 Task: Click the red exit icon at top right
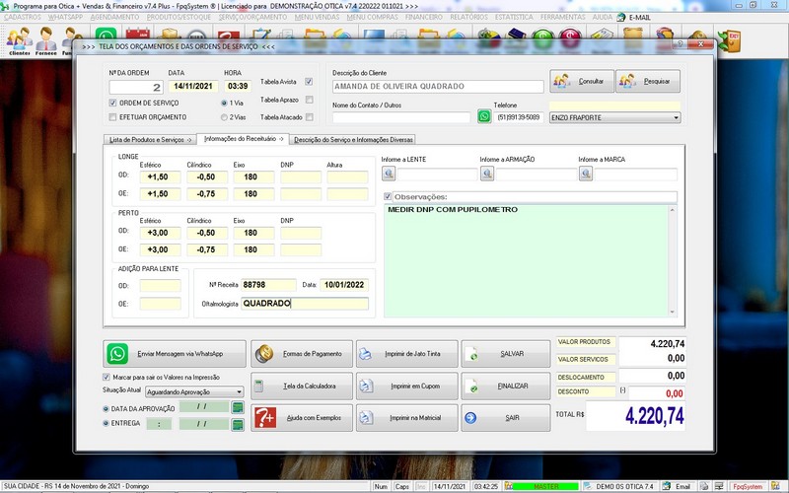pyautogui.click(x=733, y=39)
